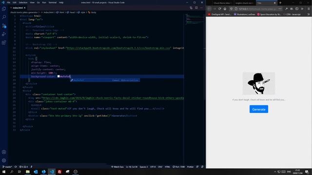Close the active Title tab in Firefox

coord(274,3)
